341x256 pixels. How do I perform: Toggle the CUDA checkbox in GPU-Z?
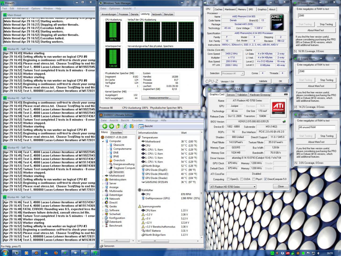pos(242,179)
